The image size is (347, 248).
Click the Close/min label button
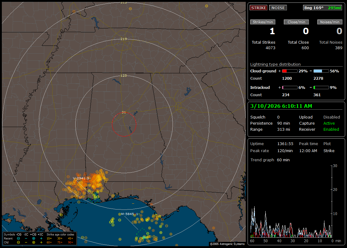(296, 22)
